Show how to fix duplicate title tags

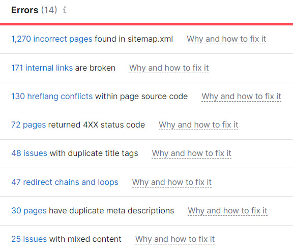click(x=192, y=153)
